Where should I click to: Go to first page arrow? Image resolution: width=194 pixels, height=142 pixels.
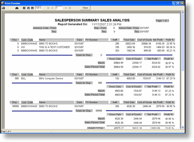tap(48, 8)
